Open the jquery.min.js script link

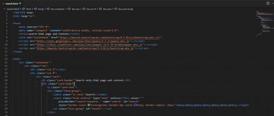pos(83,41)
